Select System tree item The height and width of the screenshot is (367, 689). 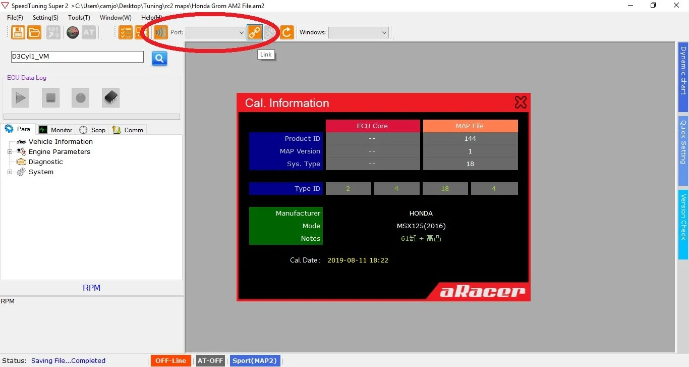[41, 172]
